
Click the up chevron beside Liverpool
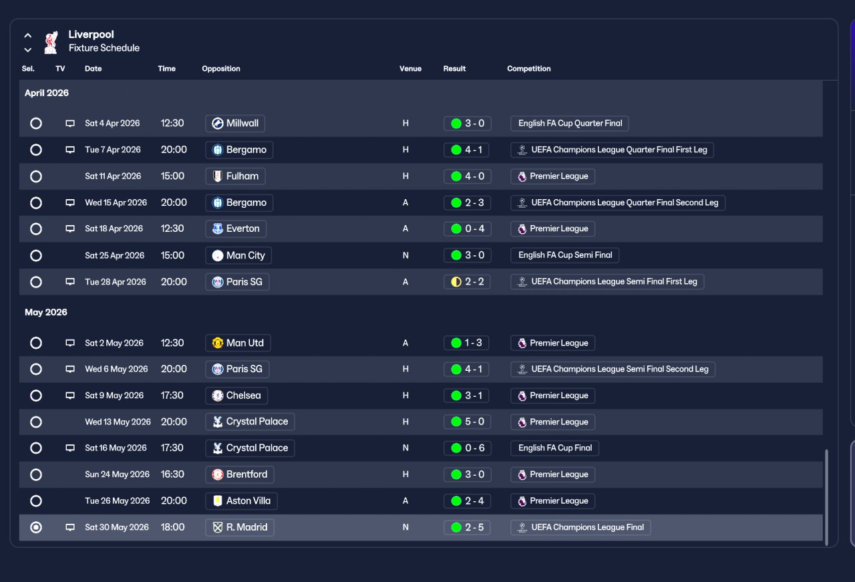point(28,35)
